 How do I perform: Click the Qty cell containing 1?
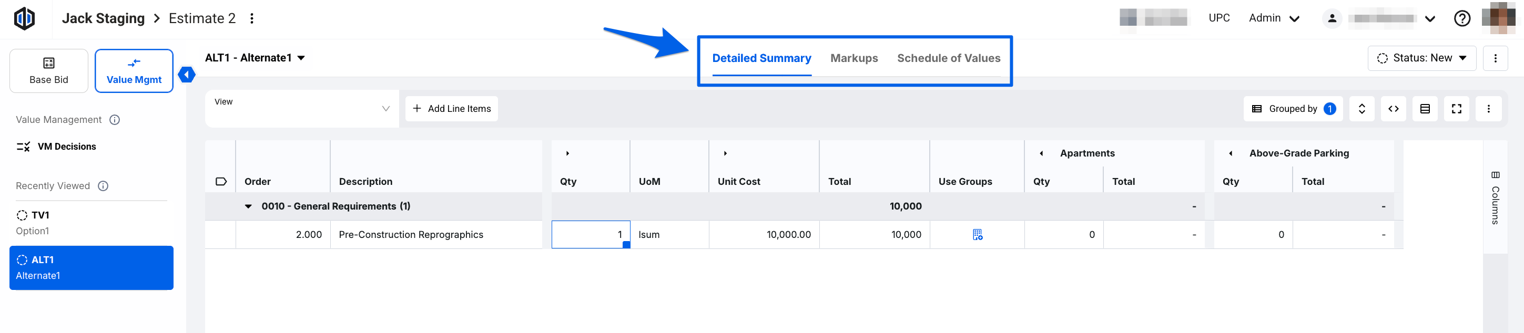591,235
